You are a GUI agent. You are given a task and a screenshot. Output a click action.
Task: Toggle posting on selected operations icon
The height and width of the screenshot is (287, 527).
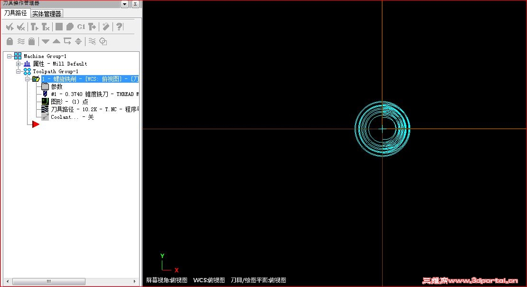pyautogui.click(x=32, y=41)
